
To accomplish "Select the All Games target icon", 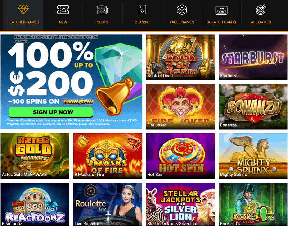I will pyautogui.click(x=261, y=10).
